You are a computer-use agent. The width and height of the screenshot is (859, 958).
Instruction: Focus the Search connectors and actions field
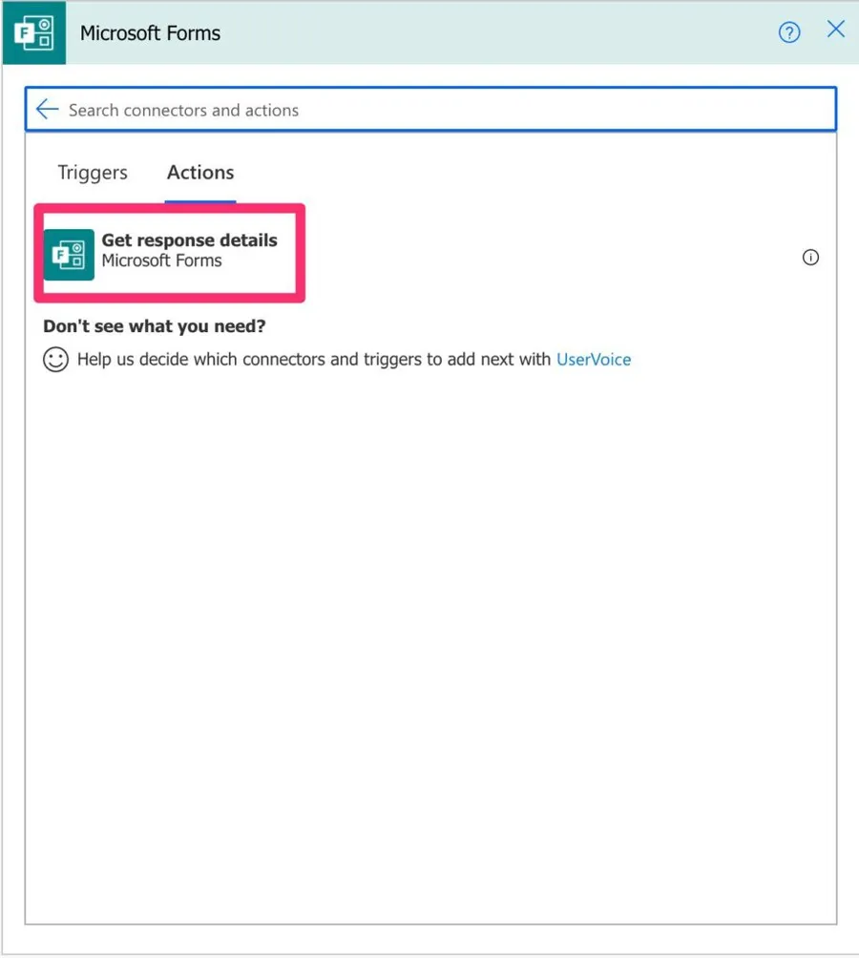(x=429, y=110)
